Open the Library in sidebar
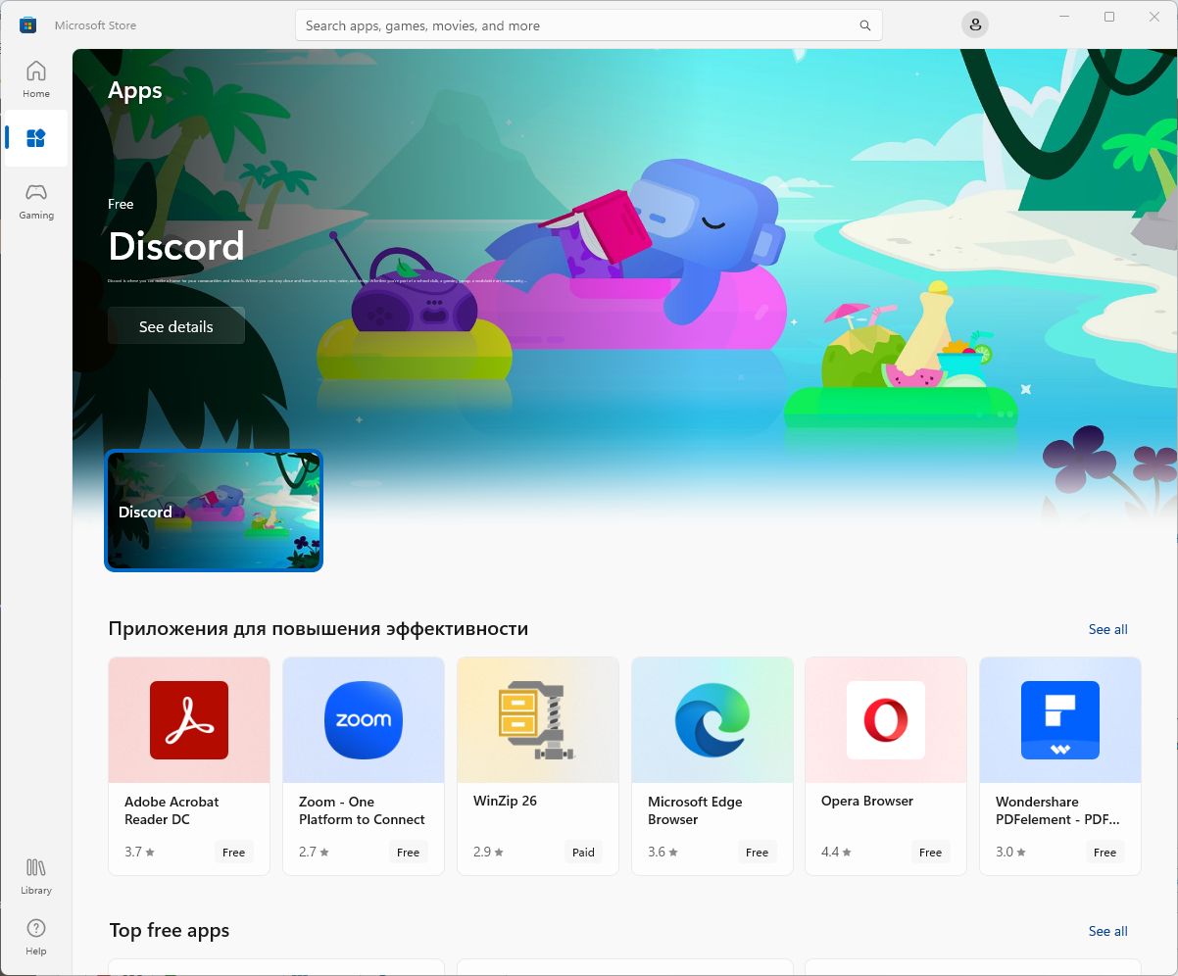The image size is (1178, 976). [36, 876]
